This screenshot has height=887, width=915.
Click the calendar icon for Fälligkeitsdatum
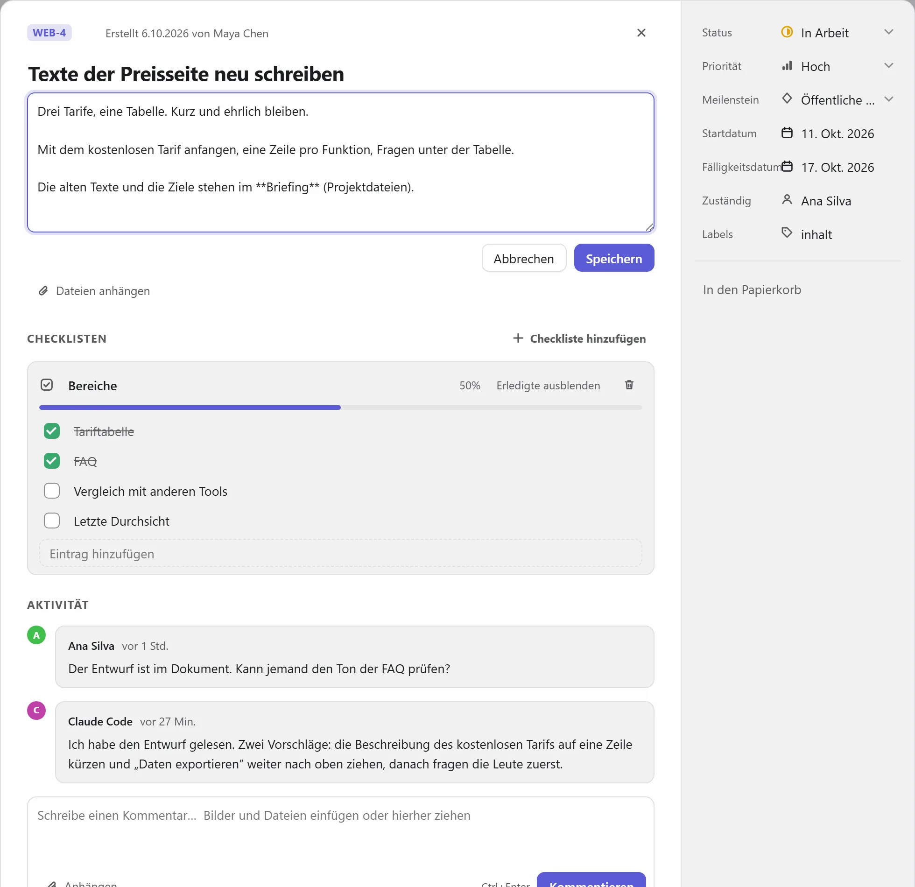point(787,167)
